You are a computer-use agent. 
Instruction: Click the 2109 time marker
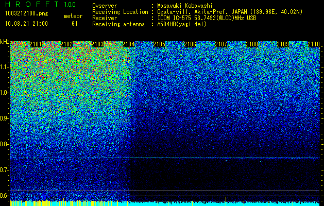tap(283, 44)
